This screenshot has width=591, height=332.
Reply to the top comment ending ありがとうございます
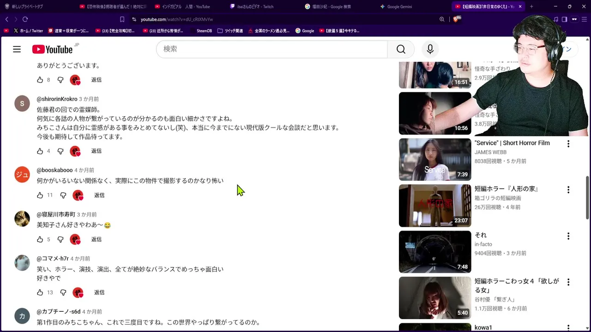(x=96, y=80)
